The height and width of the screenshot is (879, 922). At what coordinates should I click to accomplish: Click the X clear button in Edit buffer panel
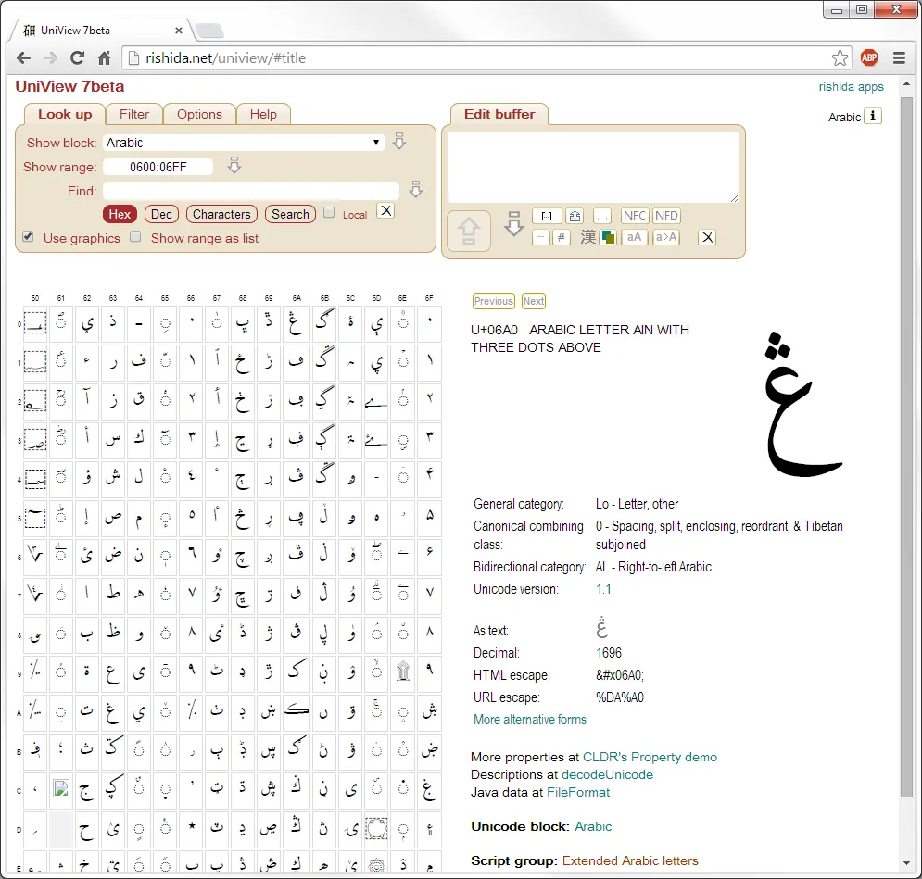[707, 237]
